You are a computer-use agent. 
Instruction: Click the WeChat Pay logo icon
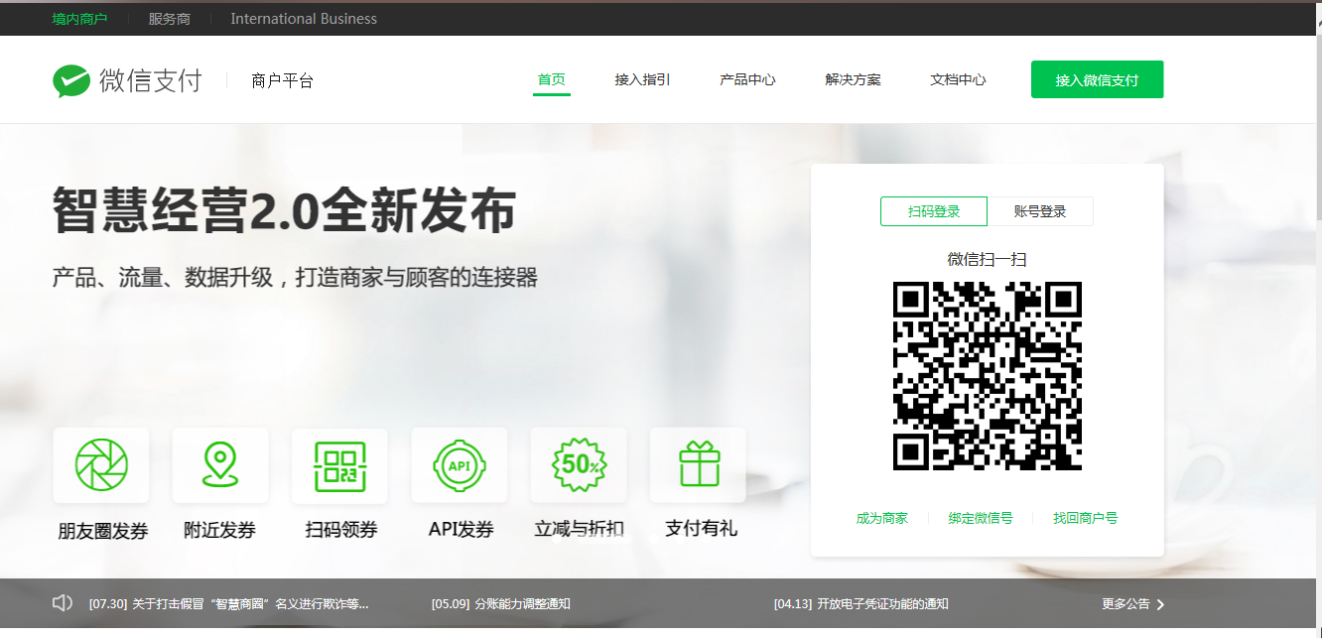click(x=71, y=80)
